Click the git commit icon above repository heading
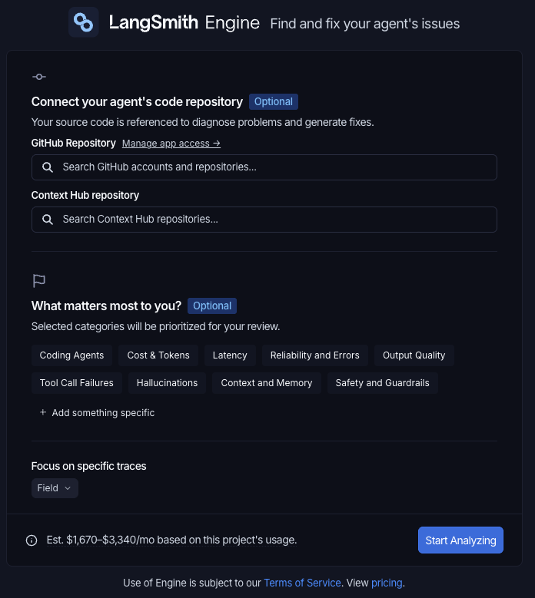This screenshot has height=598, width=535. (x=39, y=77)
